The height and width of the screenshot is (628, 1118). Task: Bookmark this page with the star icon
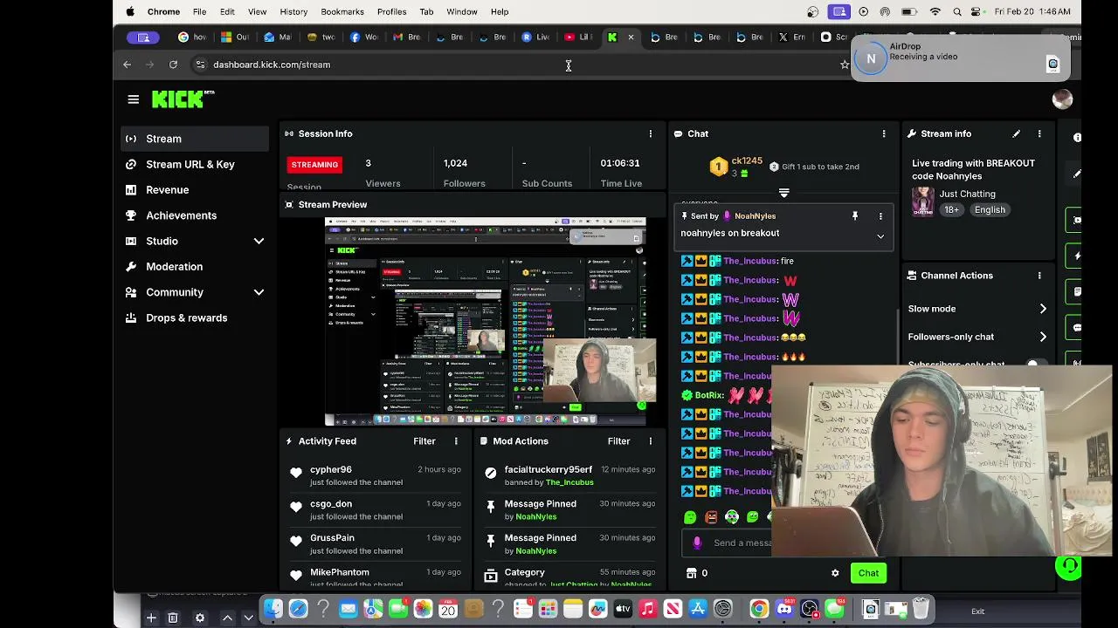pos(845,65)
